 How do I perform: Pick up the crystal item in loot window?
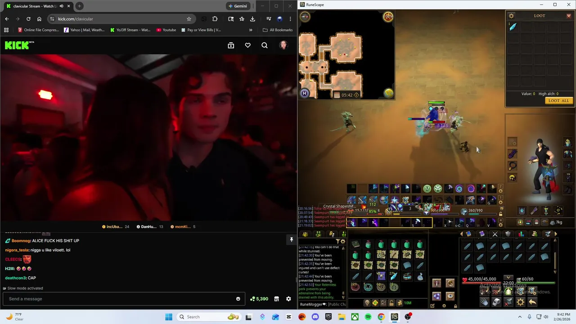513,27
